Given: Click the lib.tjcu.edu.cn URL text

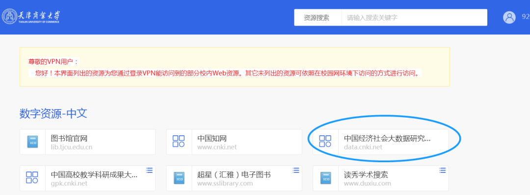Looking at the screenshot, I should click(71, 147).
